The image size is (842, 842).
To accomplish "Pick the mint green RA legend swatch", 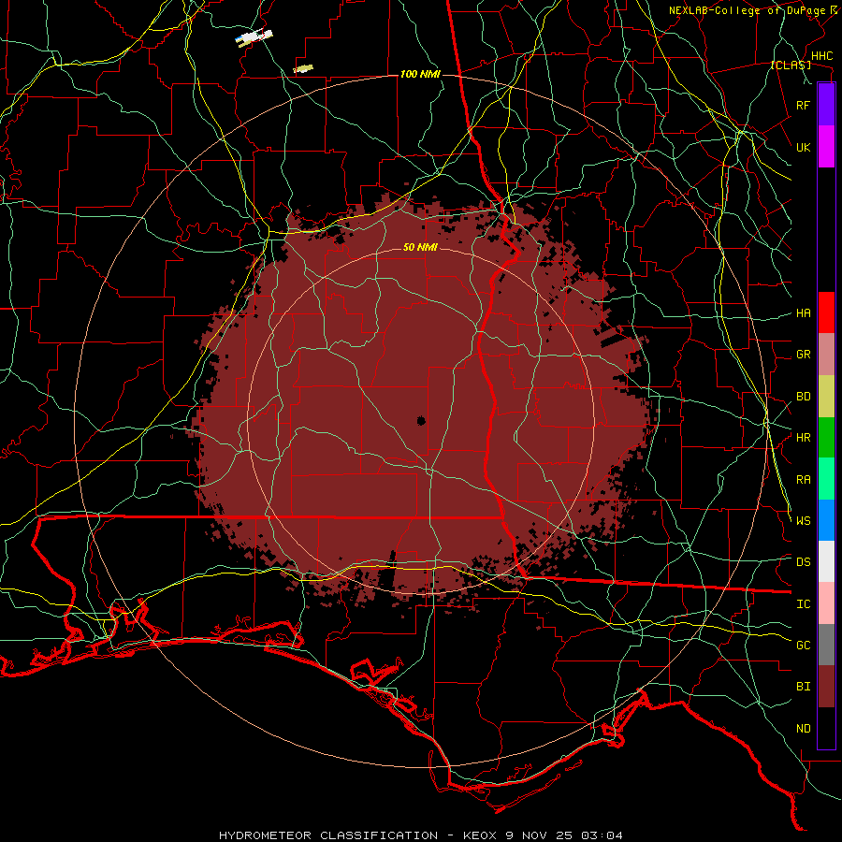I will tap(826, 479).
